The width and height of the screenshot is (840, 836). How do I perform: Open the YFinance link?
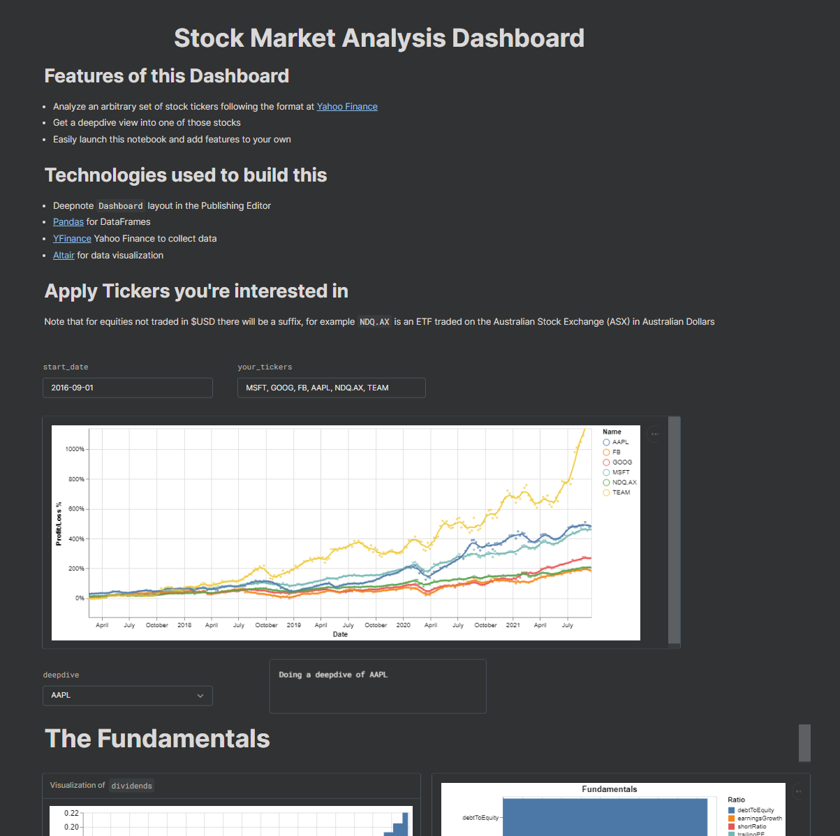point(72,239)
